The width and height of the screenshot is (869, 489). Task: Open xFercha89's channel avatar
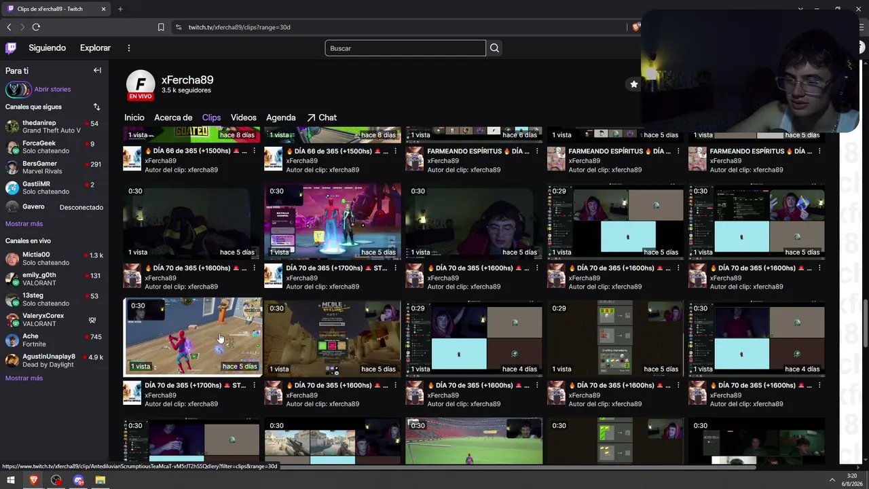(x=141, y=84)
